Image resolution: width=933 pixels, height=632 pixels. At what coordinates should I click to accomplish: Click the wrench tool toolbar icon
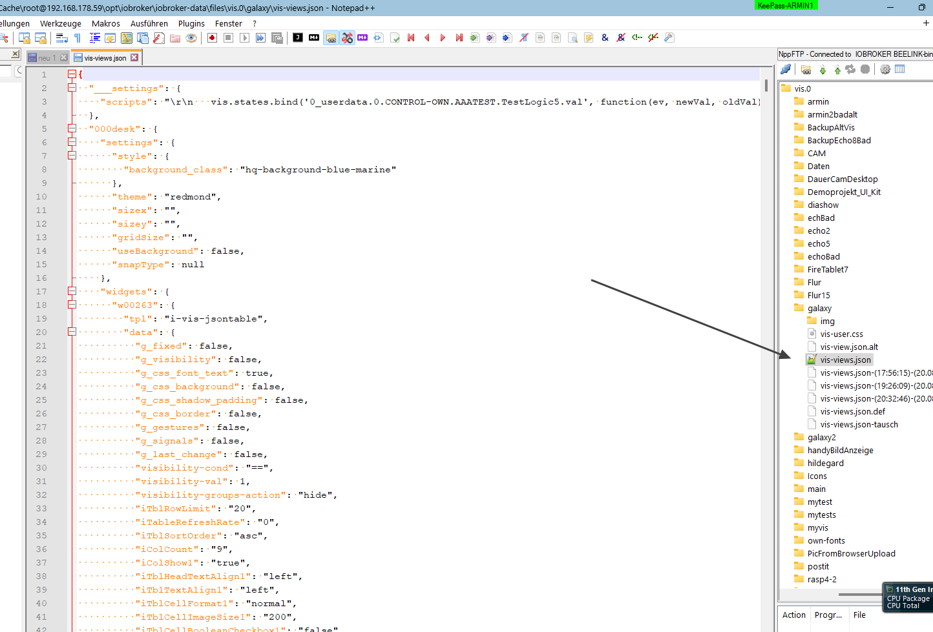pos(669,37)
